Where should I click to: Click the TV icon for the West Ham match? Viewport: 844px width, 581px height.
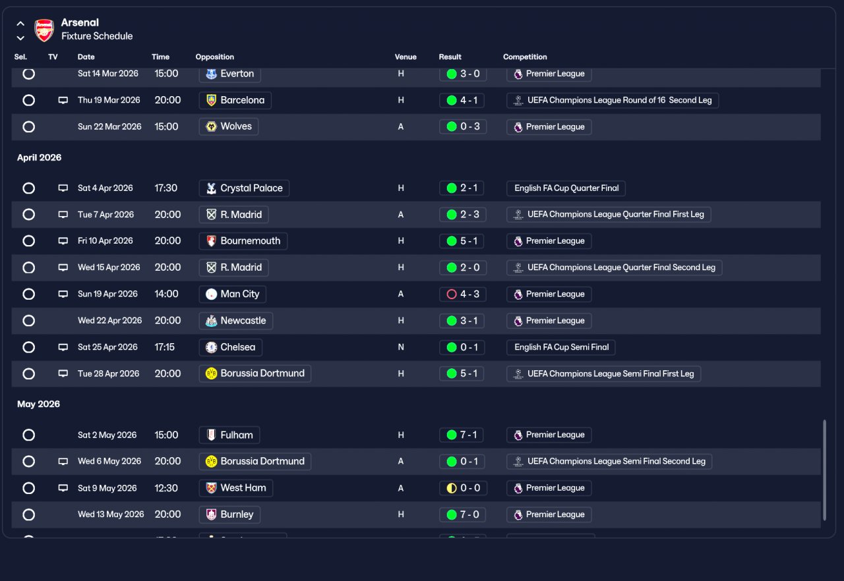63,488
